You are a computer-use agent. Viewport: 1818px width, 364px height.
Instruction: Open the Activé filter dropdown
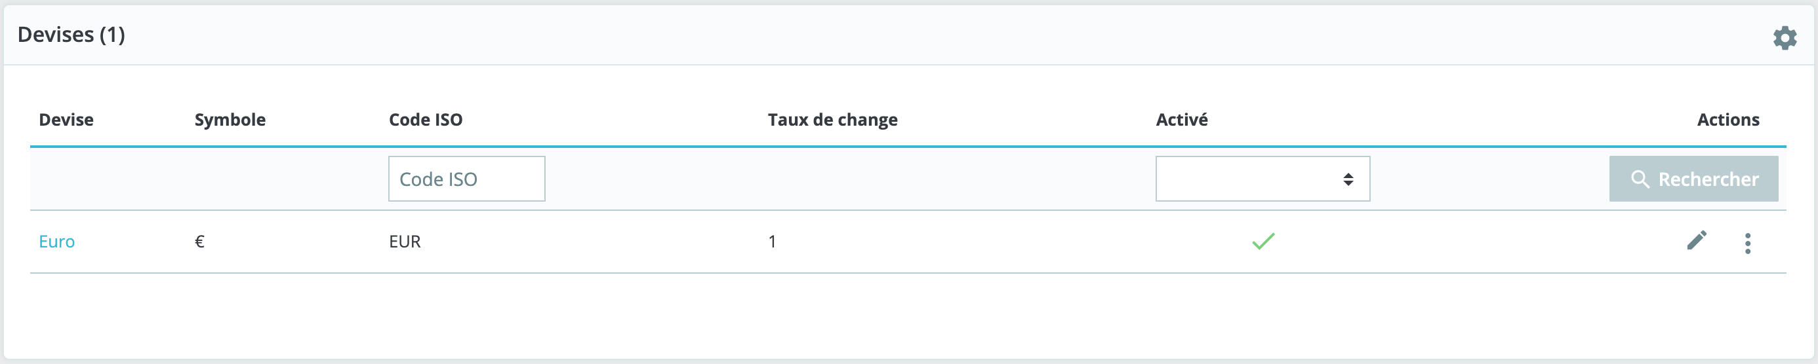click(1262, 179)
